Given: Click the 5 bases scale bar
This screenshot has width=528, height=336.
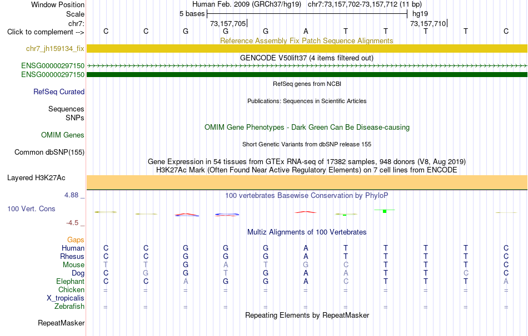Looking at the screenshot, I should click(307, 14).
